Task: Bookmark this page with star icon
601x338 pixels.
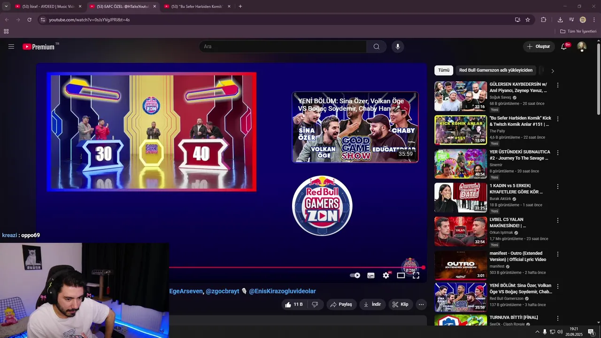Action: [528, 20]
